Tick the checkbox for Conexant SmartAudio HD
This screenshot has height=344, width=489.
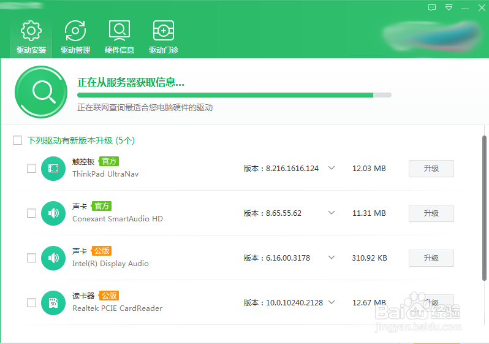click(31, 213)
